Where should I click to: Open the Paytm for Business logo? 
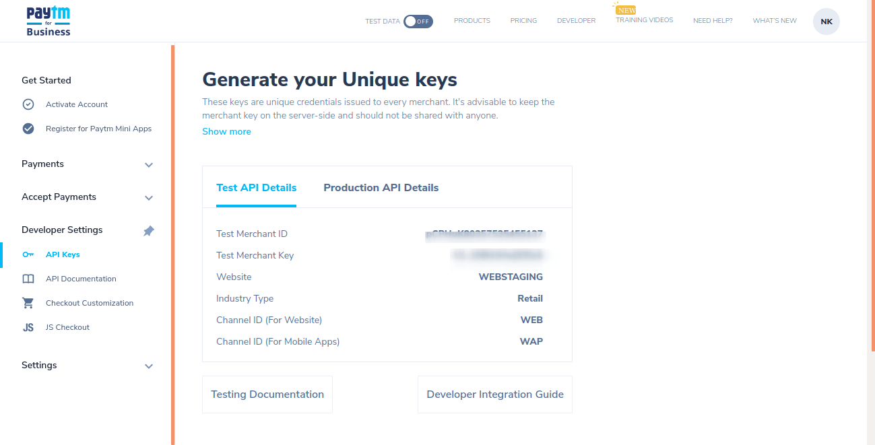click(x=48, y=21)
